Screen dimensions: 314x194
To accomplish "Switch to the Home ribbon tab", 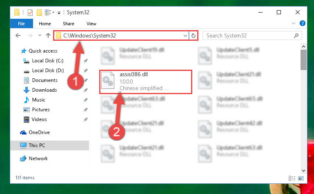I will [45, 24].
